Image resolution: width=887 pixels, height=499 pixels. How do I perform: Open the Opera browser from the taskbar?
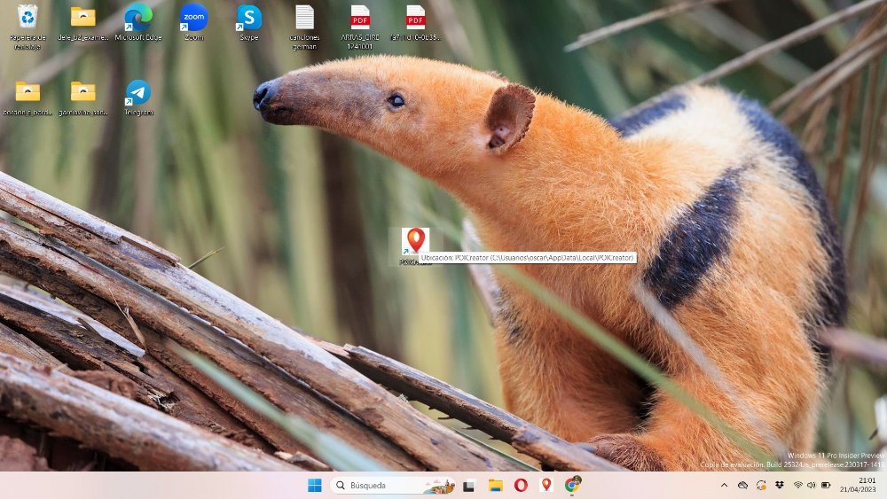[521, 485]
